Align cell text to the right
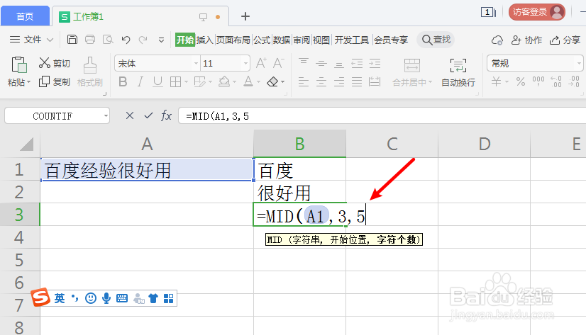 tap(339, 81)
